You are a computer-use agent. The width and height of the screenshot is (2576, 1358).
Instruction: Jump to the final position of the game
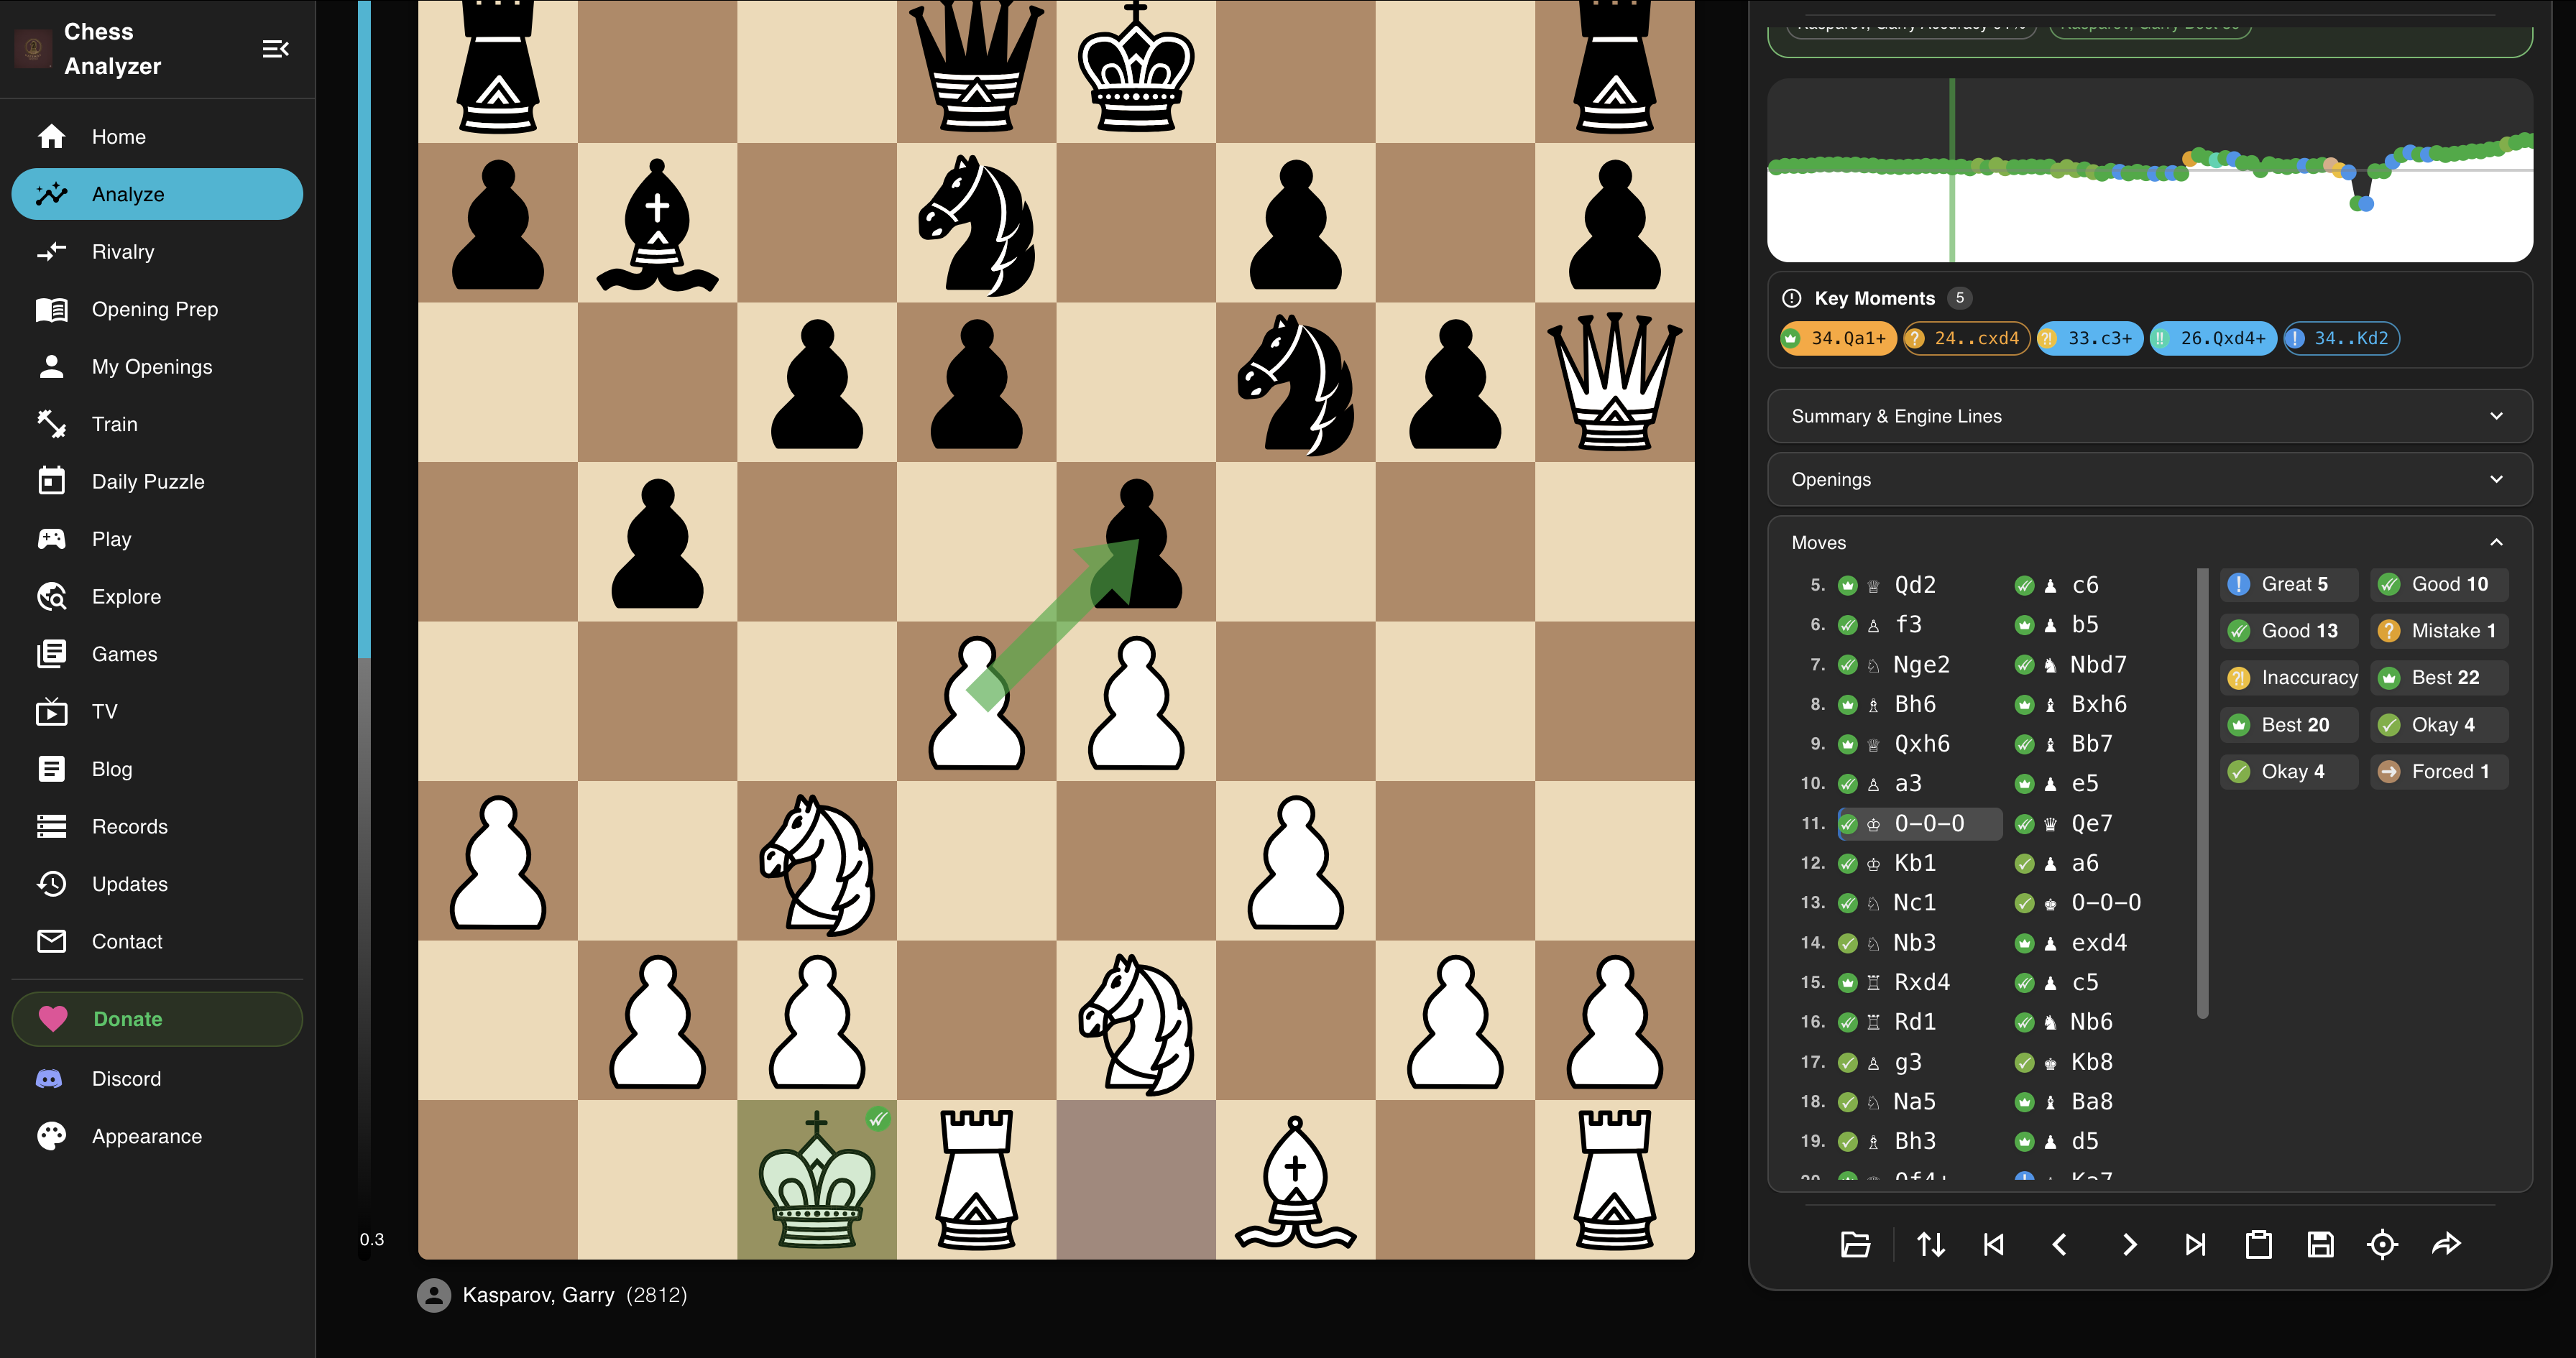tap(2196, 1244)
